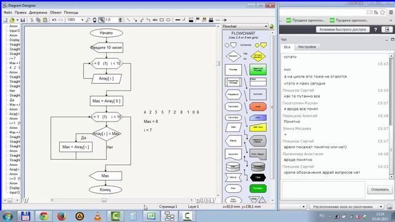Click the chat message input field

[x=323, y=189]
